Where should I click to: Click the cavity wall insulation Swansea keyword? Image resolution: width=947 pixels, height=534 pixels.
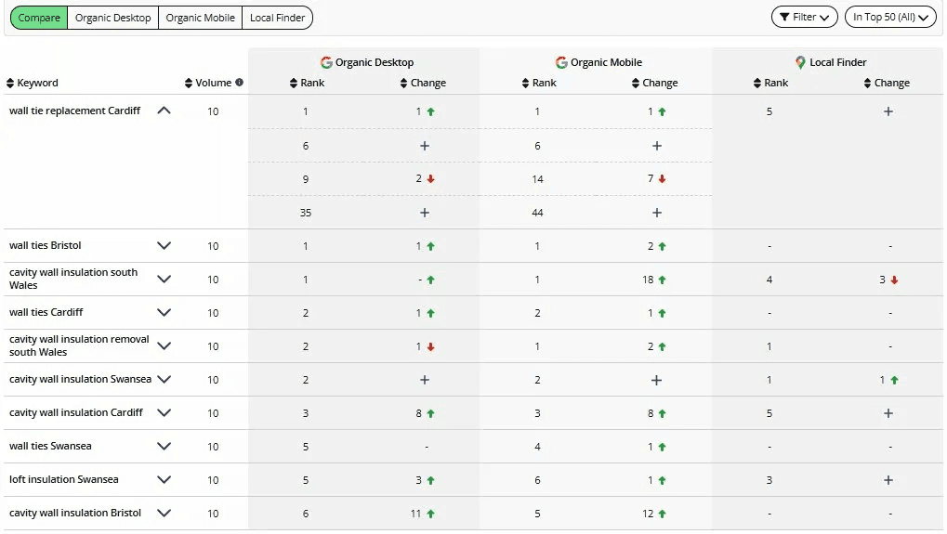click(x=80, y=379)
